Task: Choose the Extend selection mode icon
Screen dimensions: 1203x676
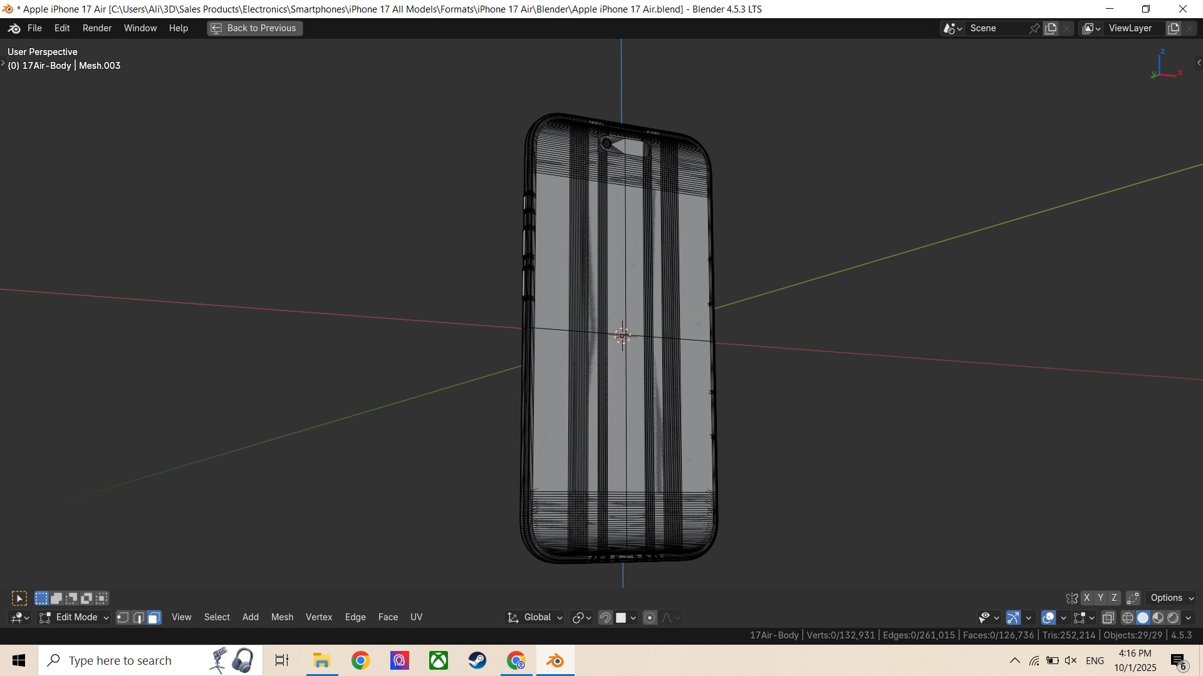Action: click(56, 598)
